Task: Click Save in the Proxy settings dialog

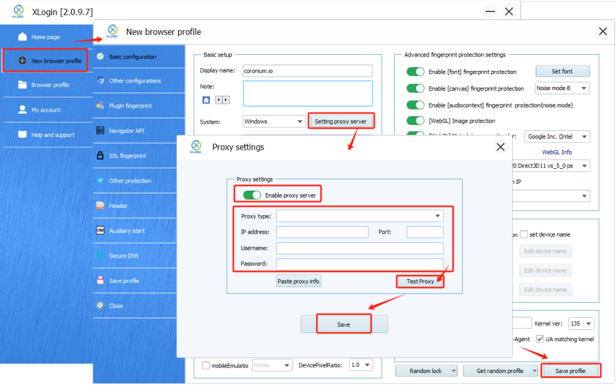Action: (343, 324)
